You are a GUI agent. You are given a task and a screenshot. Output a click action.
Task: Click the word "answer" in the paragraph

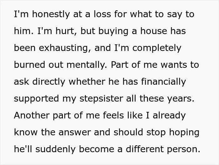(74, 132)
